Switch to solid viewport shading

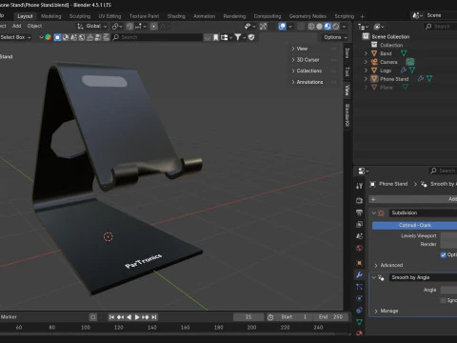pos(320,27)
